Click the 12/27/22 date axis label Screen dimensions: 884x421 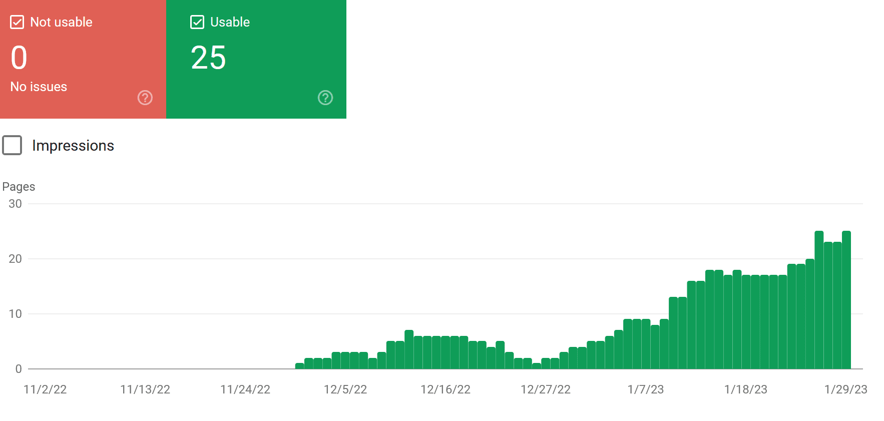(546, 389)
